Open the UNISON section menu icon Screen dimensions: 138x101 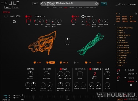[93, 69]
